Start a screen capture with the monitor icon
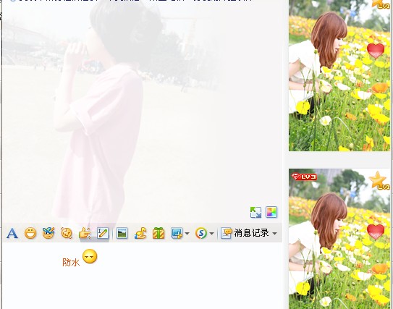 177,233
